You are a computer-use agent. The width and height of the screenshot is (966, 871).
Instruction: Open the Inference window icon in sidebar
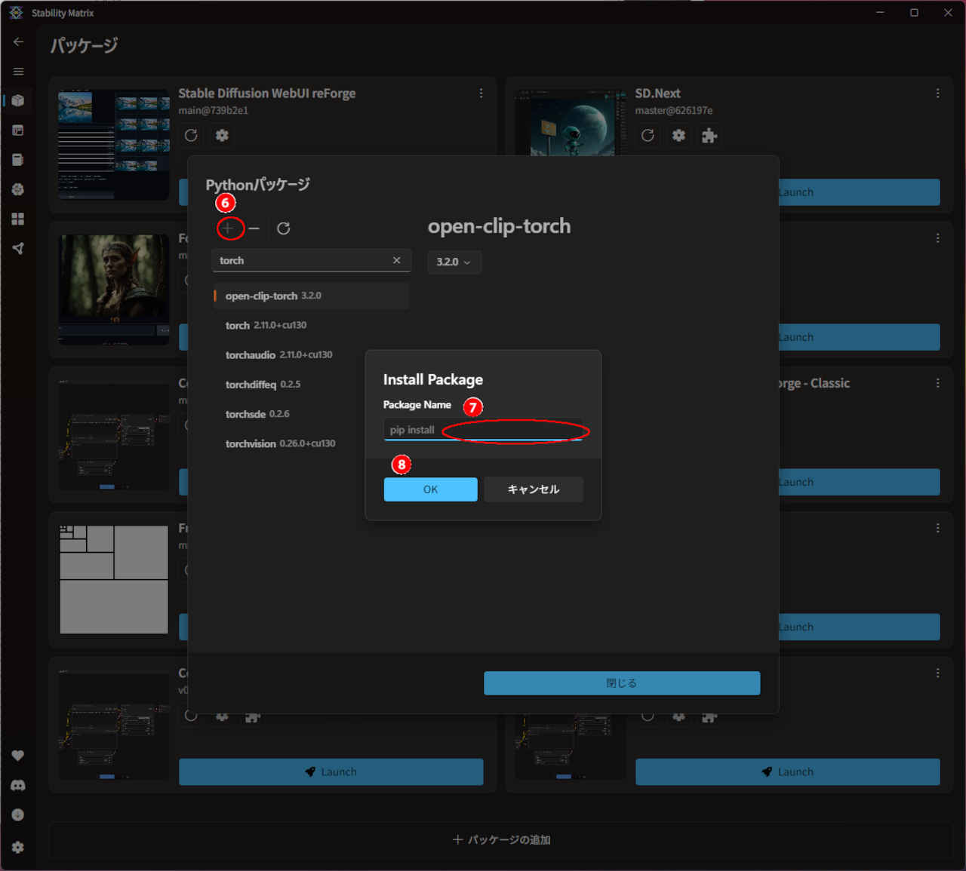pyautogui.click(x=18, y=130)
